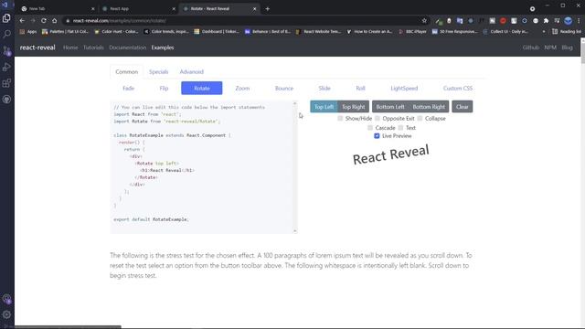Open the Chrome media control icon
The image size is (585, 329).
click(557, 20)
